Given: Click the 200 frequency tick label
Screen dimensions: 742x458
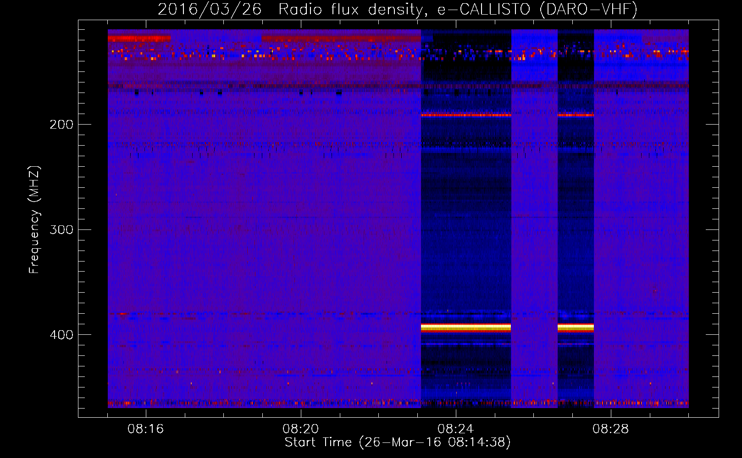Looking at the screenshot, I should pos(61,125).
